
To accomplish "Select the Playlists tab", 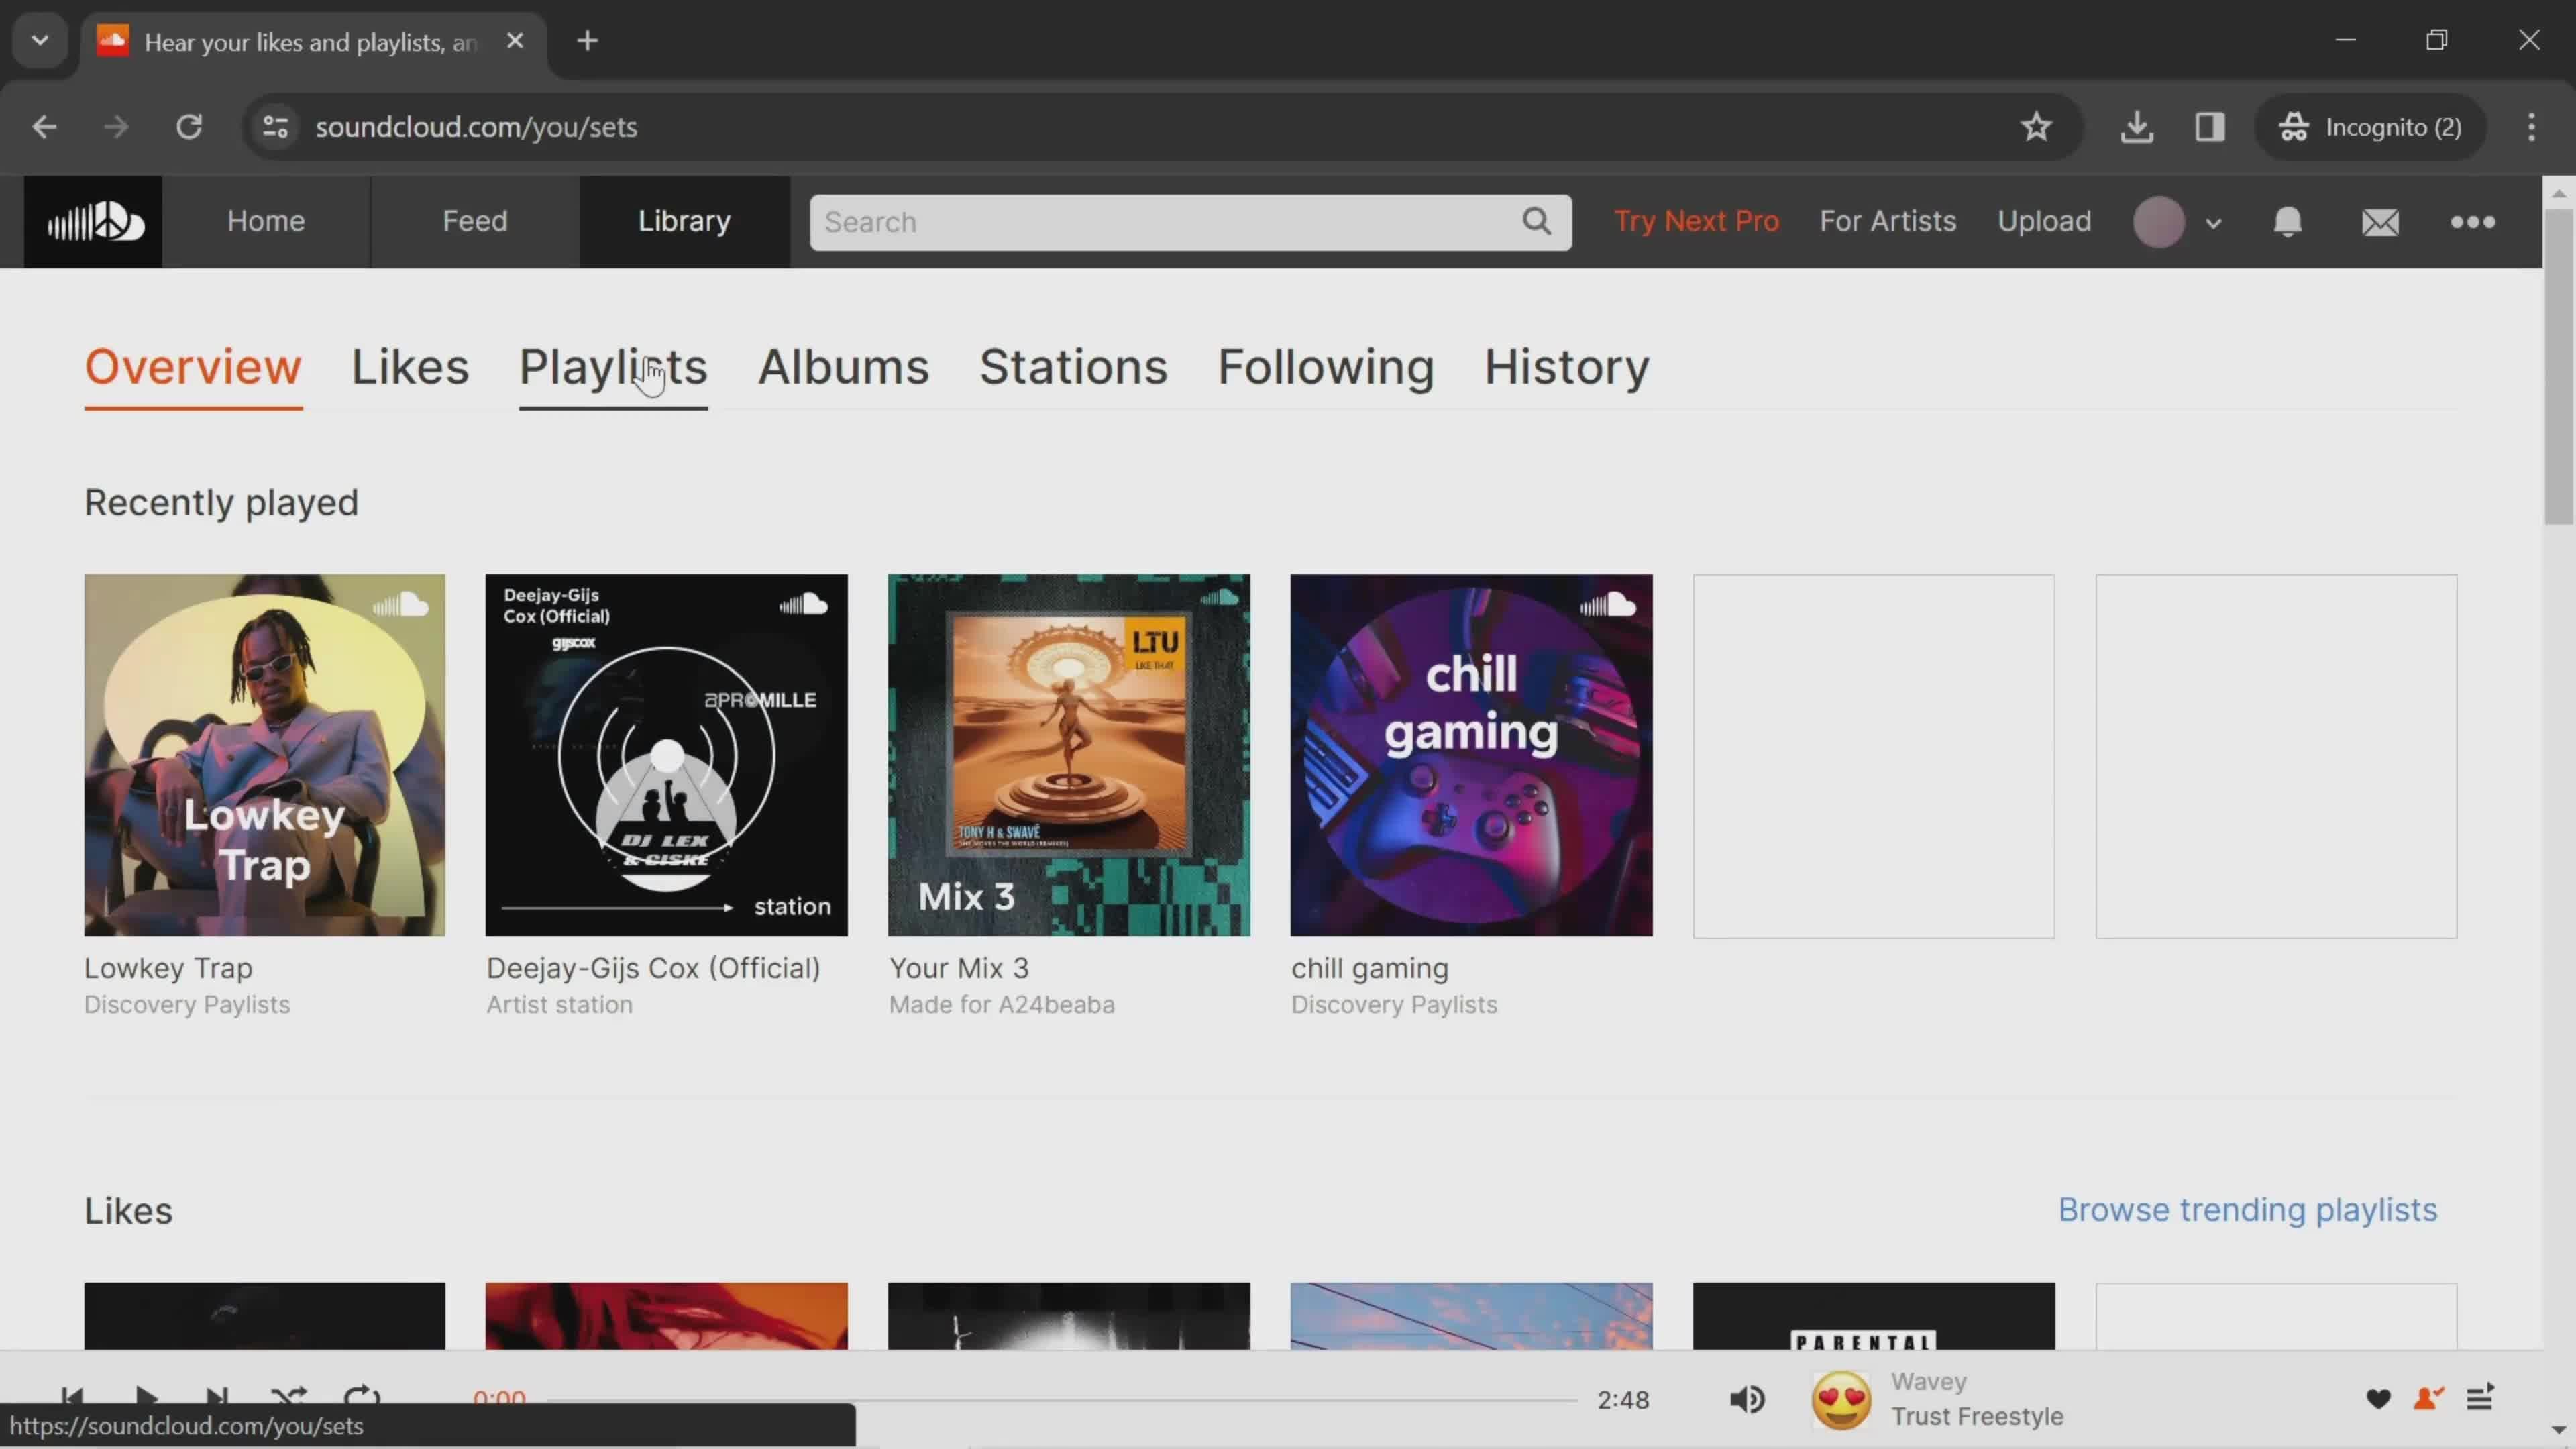I will click(x=612, y=366).
